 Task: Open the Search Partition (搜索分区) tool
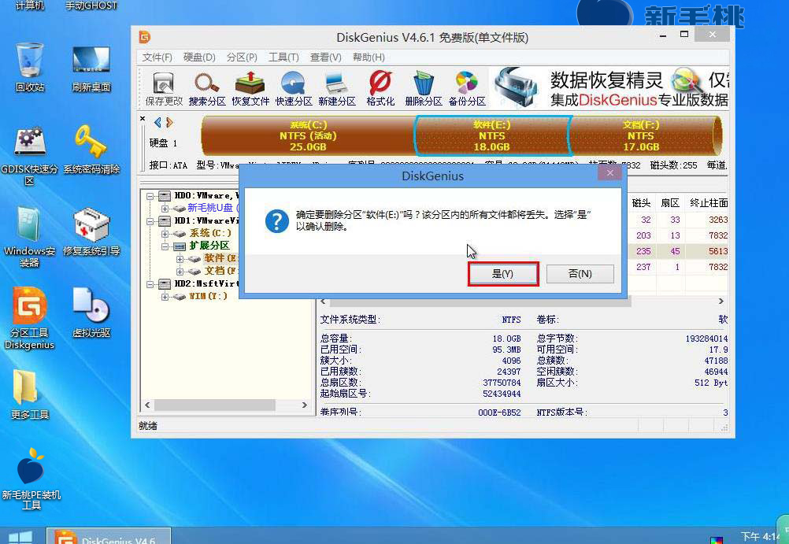(x=207, y=88)
